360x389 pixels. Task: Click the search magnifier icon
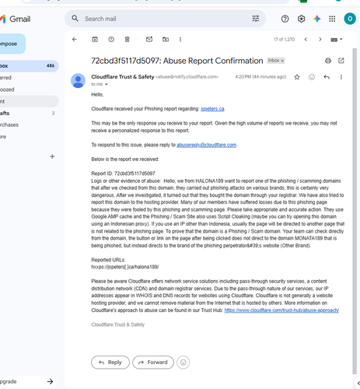tap(75, 19)
